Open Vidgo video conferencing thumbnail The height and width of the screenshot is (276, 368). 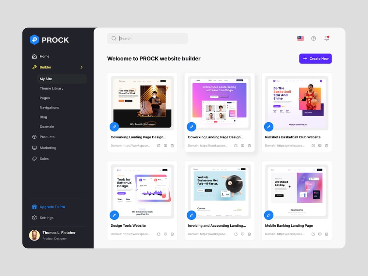(x=219, y=103)
